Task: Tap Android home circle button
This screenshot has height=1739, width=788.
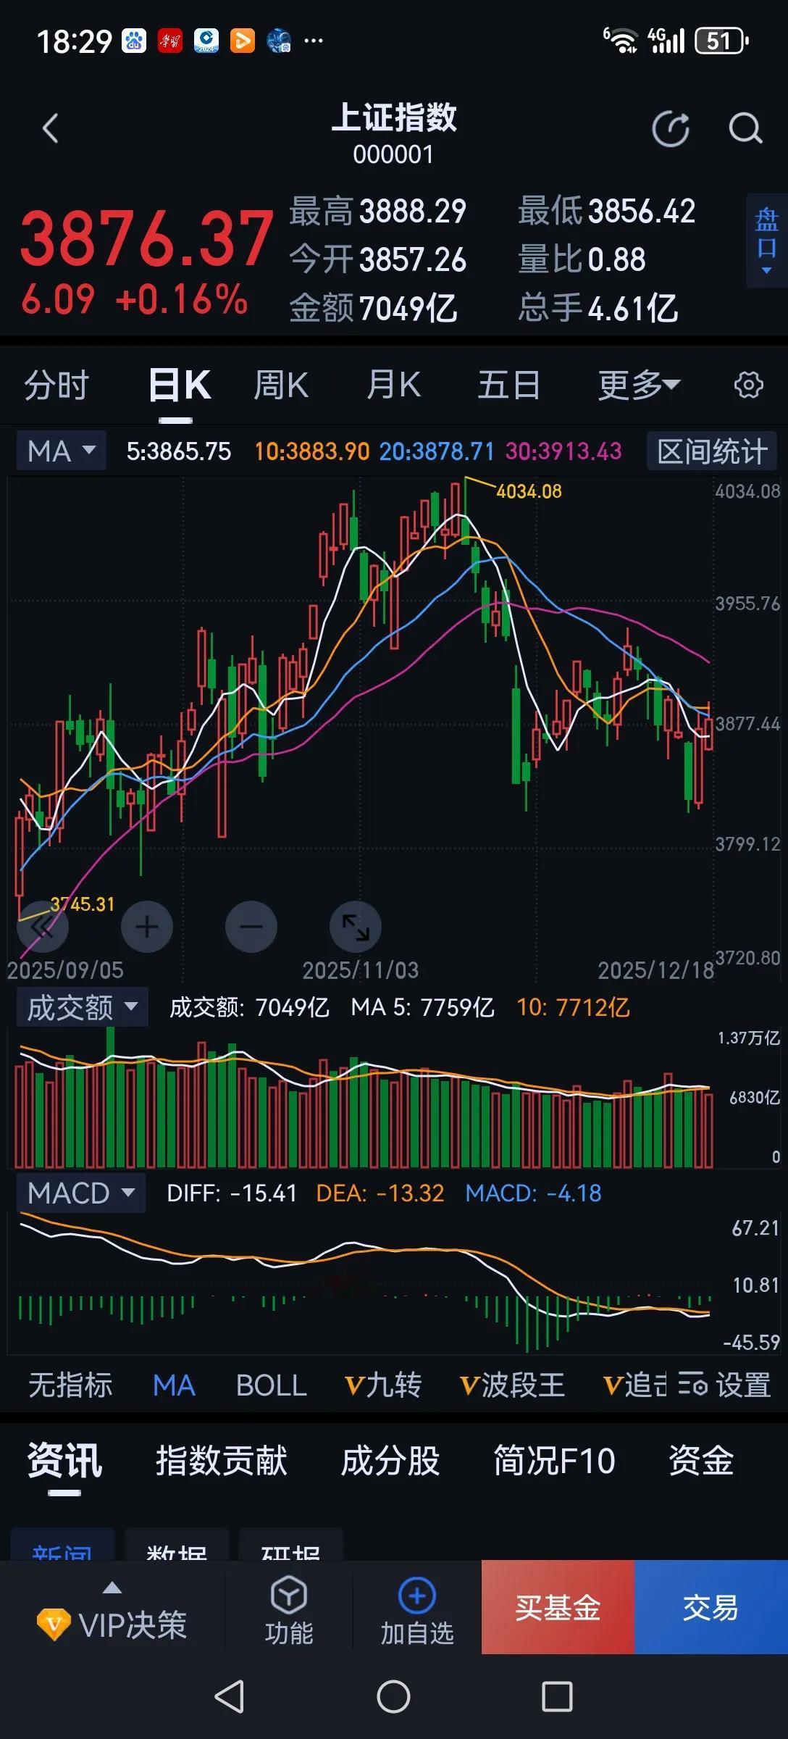Action: click(x=393, y=1696)
